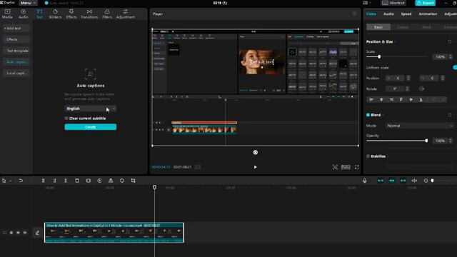This screenshot has width=457, height=257.
Task: Open the English language dropdown
Action: 91,109
